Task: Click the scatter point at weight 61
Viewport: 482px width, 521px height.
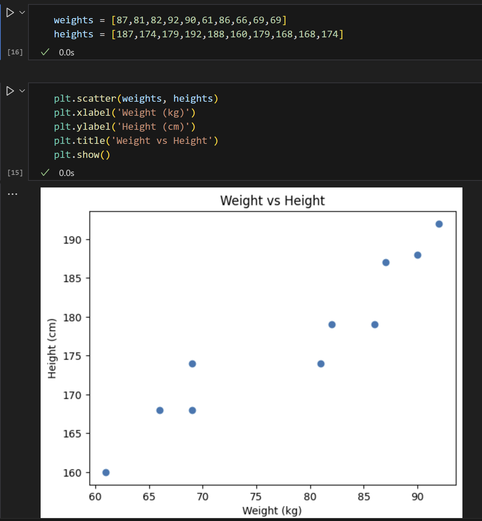Action: (x=106, y=473)
